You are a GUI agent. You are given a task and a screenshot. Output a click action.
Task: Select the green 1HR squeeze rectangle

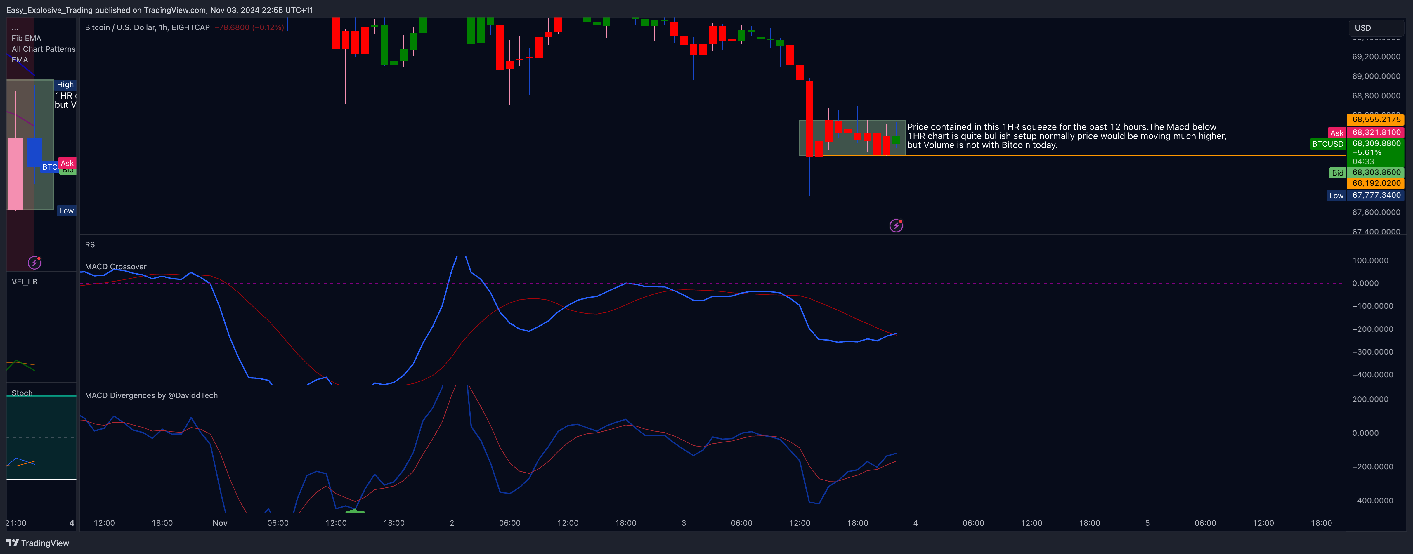[852, 138]
